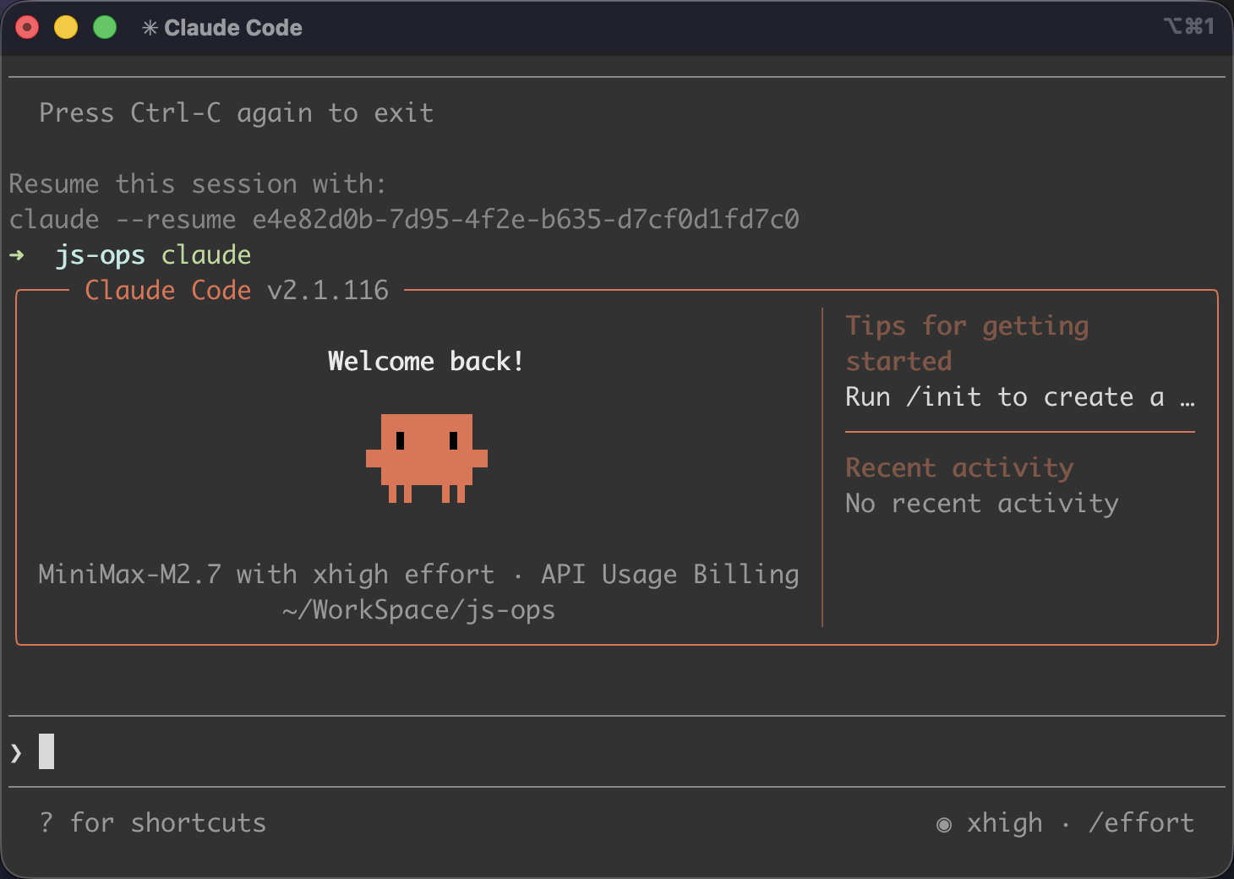
Task: Click the green arrow shell prompt symbol
Action: (17, 255)
